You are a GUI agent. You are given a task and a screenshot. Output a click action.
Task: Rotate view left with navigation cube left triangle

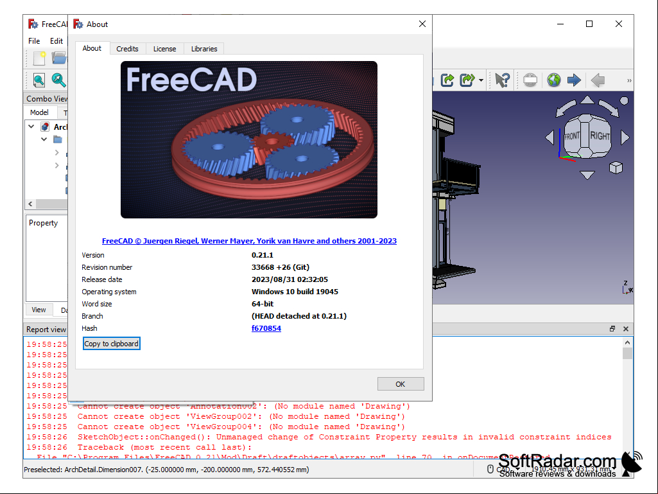pos(550,137)
